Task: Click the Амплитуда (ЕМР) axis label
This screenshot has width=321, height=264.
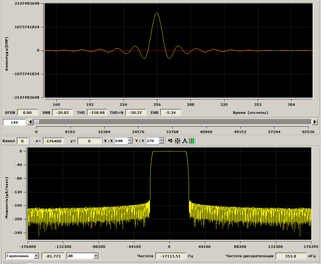Action: [x=7, y=54]
